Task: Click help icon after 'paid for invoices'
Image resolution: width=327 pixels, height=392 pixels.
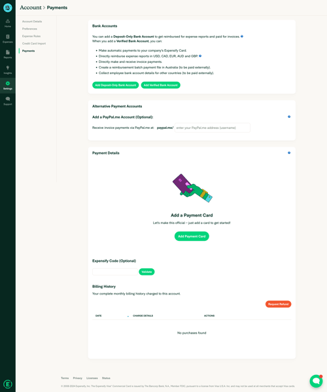Action: click(242, 37)
